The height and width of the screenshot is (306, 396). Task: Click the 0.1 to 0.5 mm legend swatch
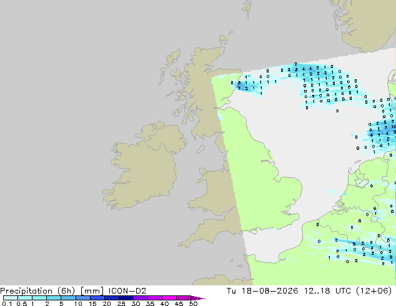tap(11, 298)
